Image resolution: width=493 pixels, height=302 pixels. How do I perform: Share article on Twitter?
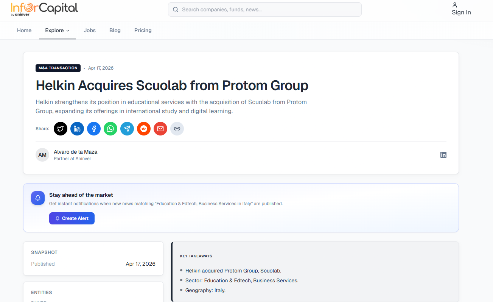click(x=61, y=129)
